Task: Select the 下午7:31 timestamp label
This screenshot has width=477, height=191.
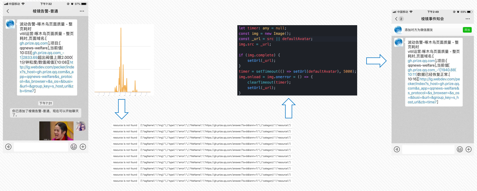Action: pos(46,103)
